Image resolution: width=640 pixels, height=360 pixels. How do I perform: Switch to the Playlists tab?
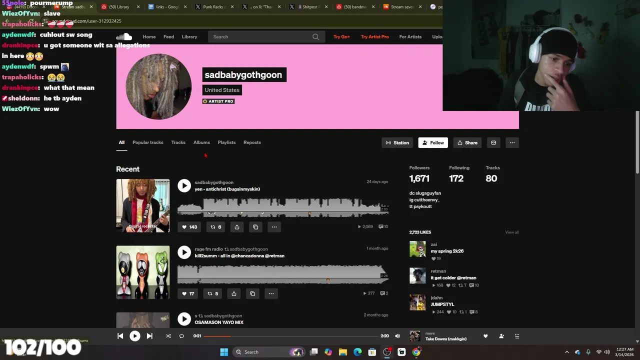226,142
